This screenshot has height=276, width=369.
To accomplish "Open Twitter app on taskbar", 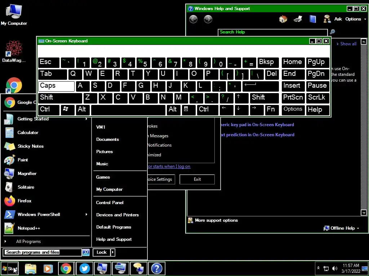I will click(x=84, y=268).
